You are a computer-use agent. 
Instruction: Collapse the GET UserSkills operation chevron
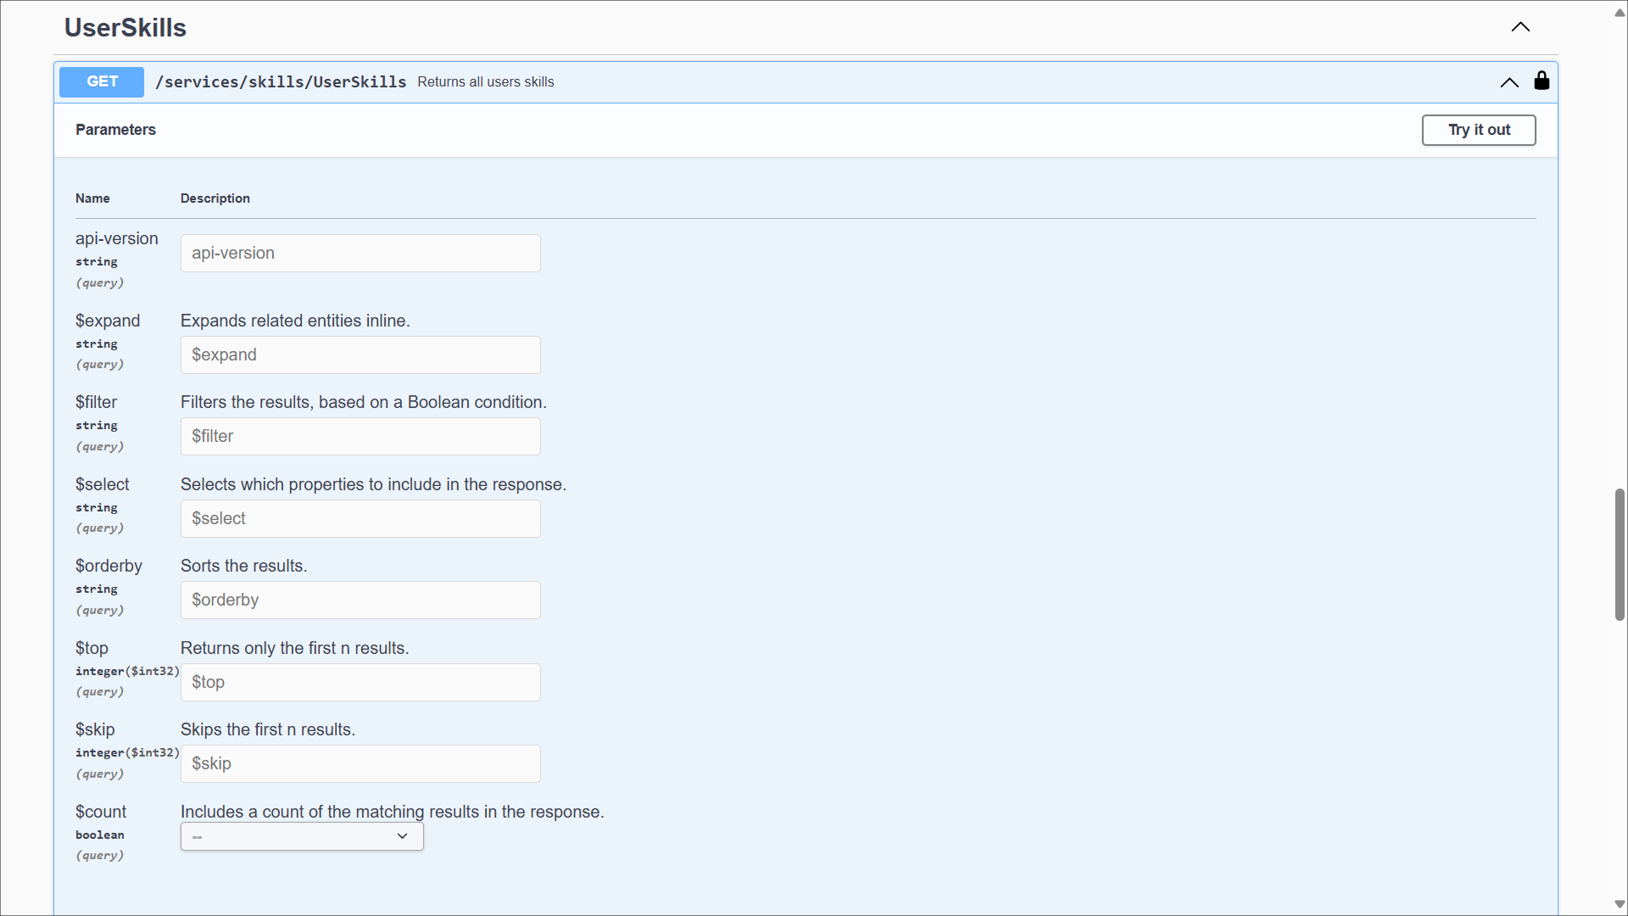(1509, 82)
